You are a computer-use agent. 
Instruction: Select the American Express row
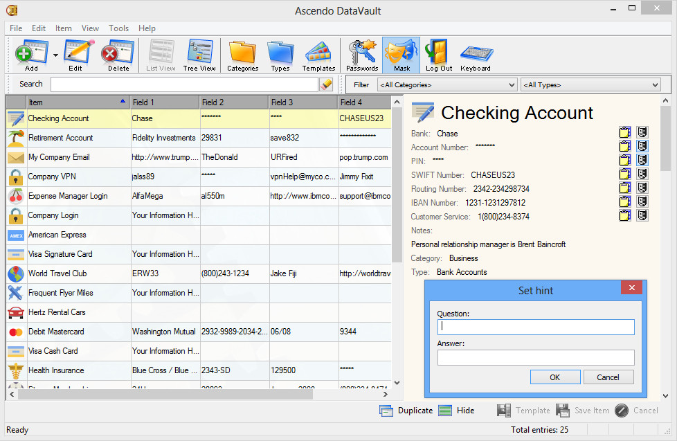coord(199,235)
